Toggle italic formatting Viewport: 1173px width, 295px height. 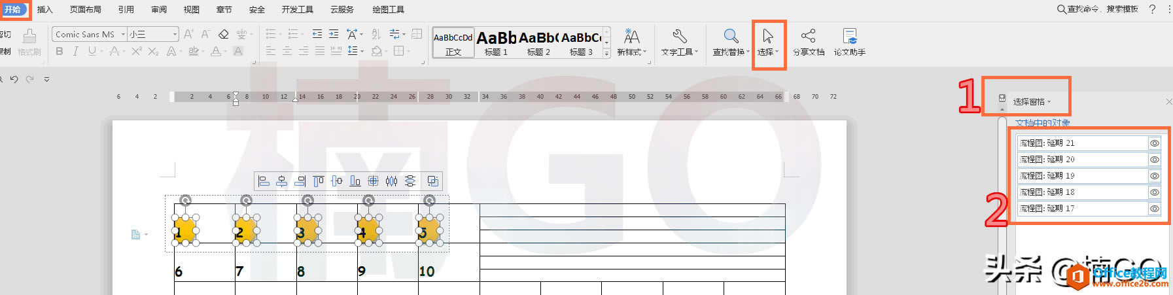pyautogui.click(x=76, y=51)
